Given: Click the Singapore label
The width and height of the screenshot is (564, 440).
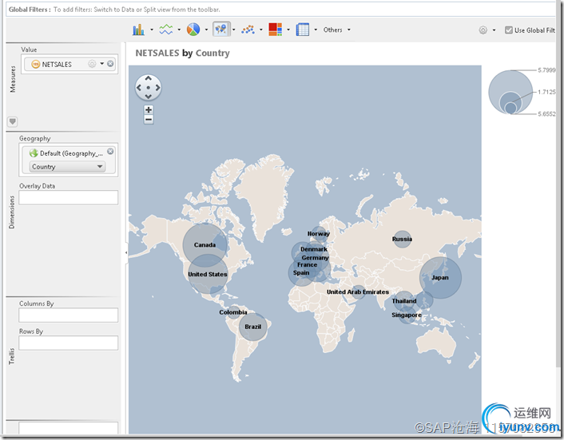Looking at the screenshot, I should [407, 315].
